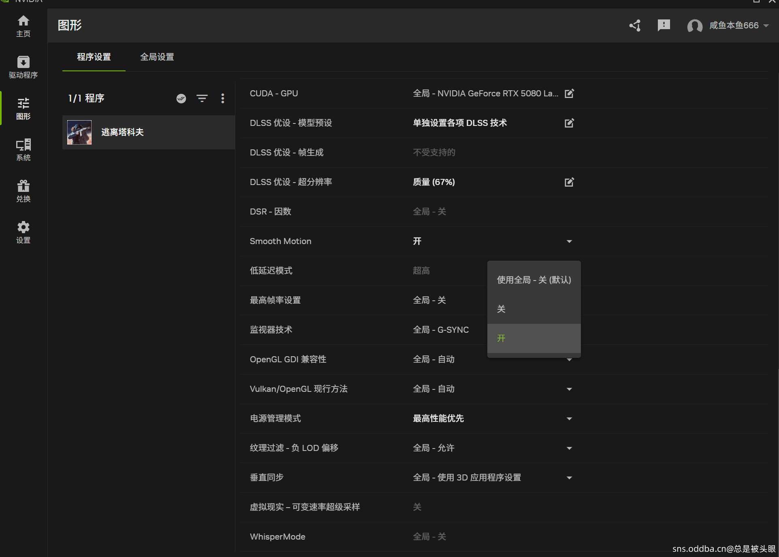Click the user avatar icon
779x557 pixels.
695,26
